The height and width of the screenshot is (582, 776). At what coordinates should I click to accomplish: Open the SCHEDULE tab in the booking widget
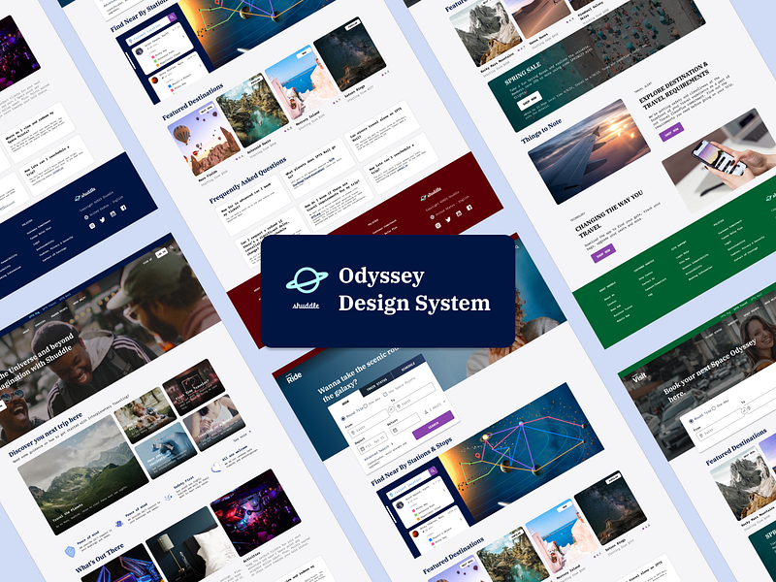tap(407, 370)
